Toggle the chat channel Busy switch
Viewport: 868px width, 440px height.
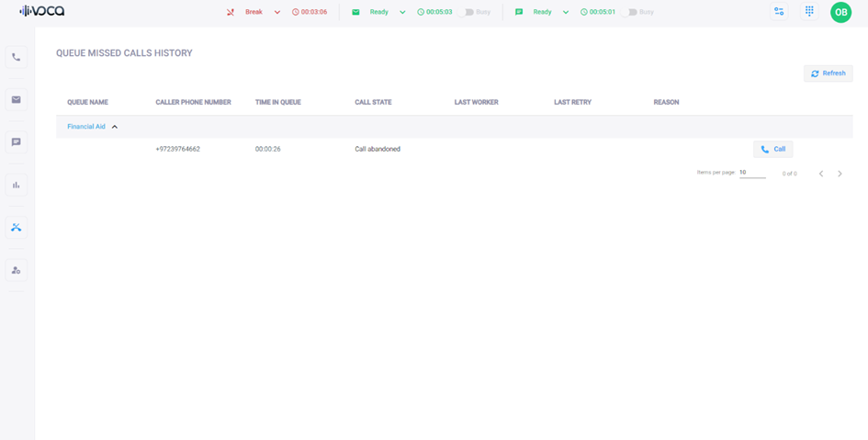(x=631, y=12)
